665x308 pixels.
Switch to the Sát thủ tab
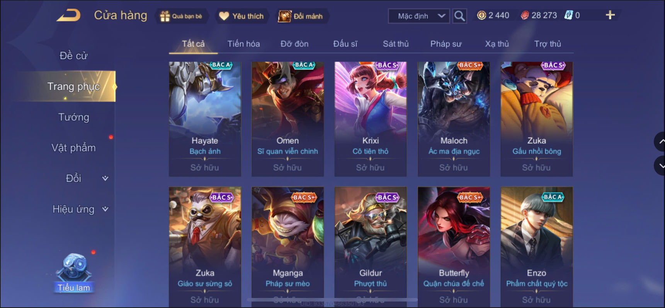395,44
